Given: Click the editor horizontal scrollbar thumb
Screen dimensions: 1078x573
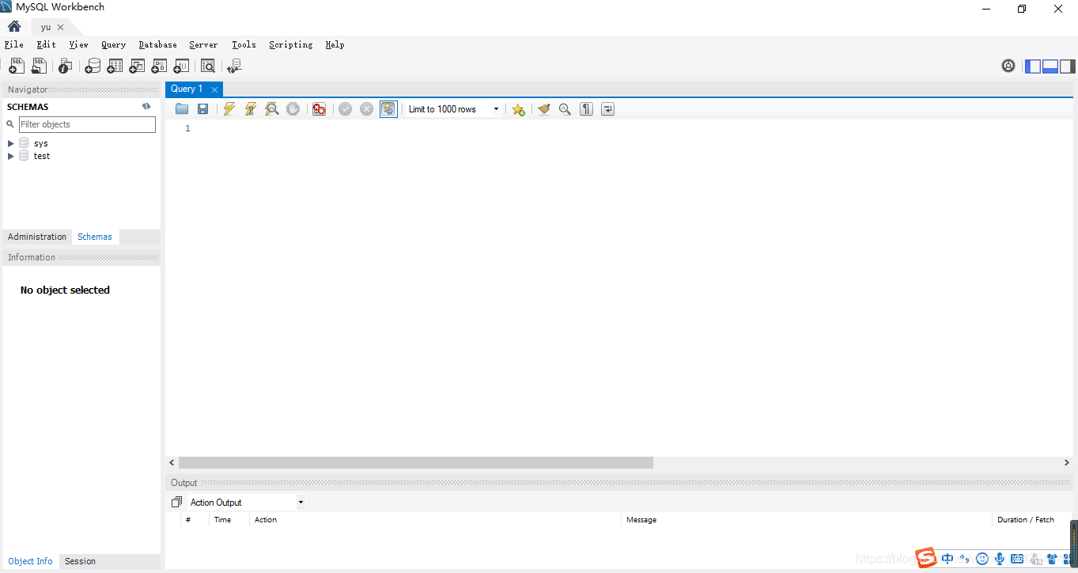Looking at the screenshot, I should [416, 462].
